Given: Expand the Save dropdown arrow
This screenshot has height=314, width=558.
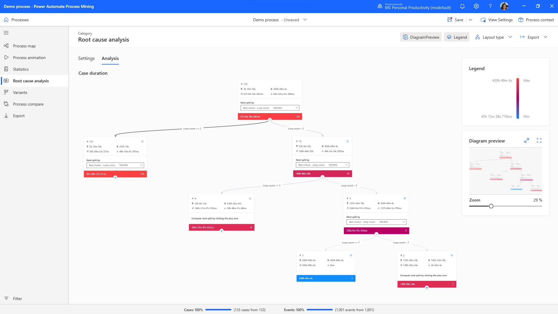Looking at the screenshot, I should pyautogui.click(x=471, y=19).
